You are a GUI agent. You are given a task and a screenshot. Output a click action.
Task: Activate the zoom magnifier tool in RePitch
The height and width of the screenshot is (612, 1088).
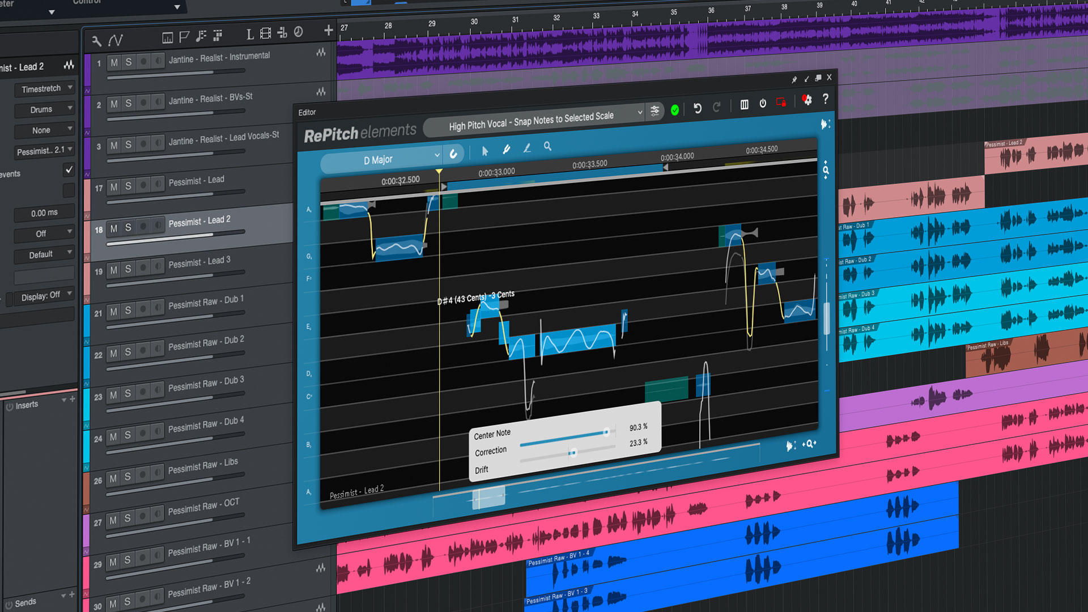point(547,146)
